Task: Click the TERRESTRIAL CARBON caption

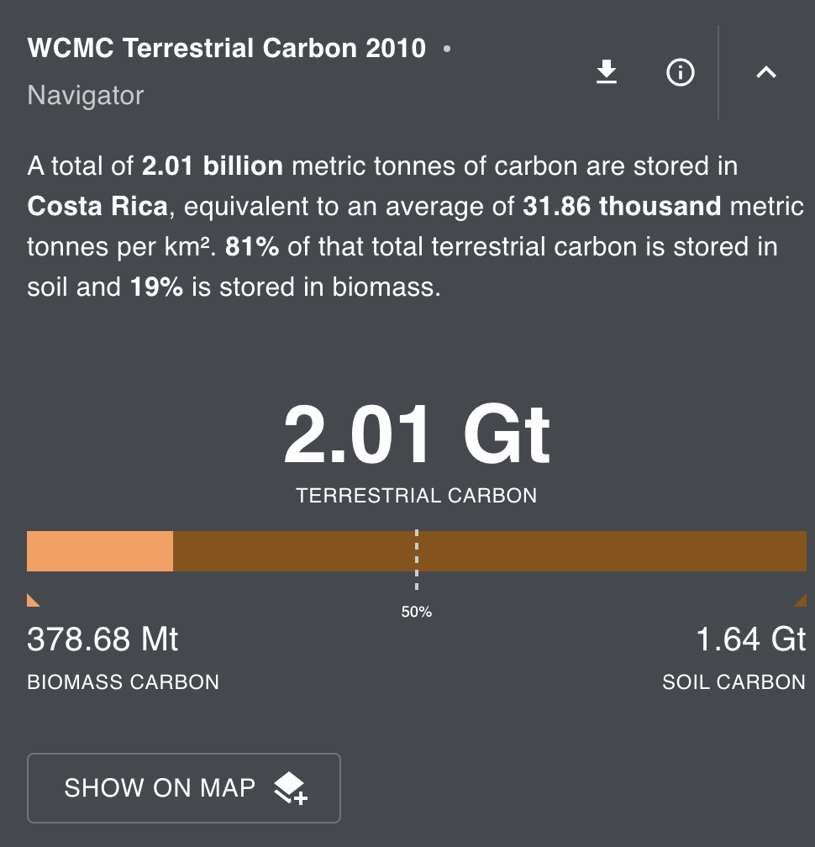Action: coord(416,495)
